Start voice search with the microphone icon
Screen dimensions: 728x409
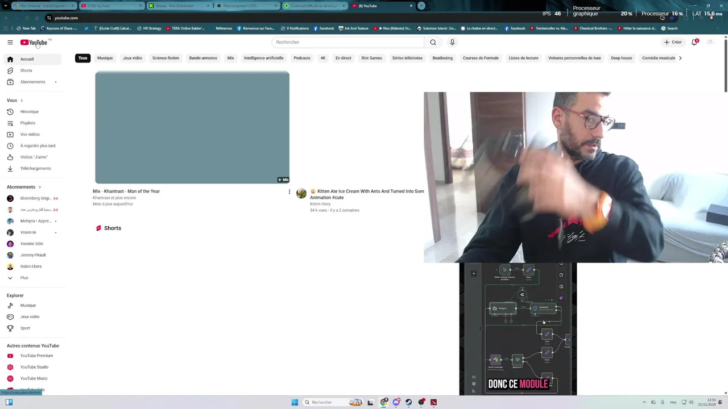click(x=452, y=42)
